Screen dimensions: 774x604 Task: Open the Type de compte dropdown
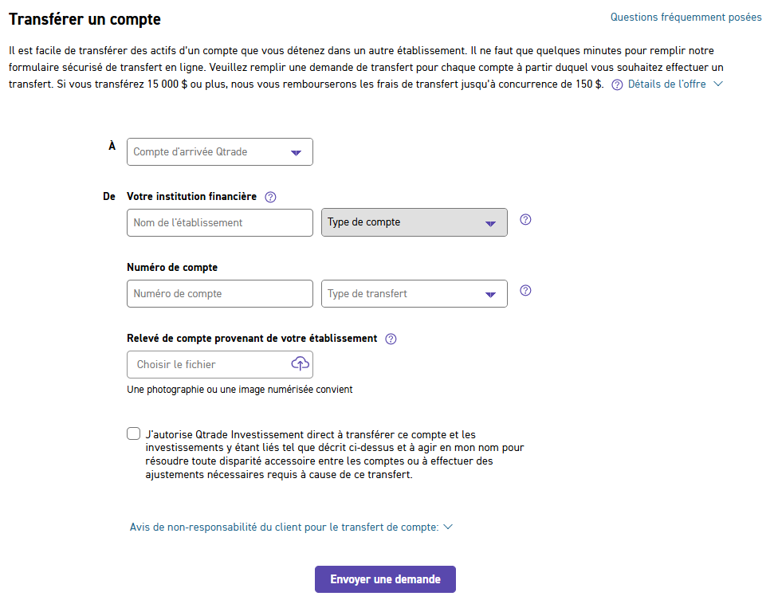coord(415,222)
